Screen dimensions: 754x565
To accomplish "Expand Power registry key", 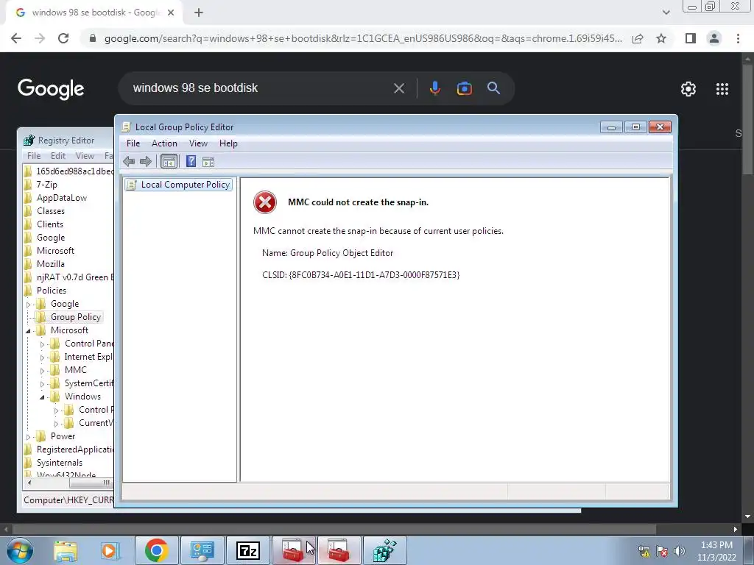I will point(29,437).
